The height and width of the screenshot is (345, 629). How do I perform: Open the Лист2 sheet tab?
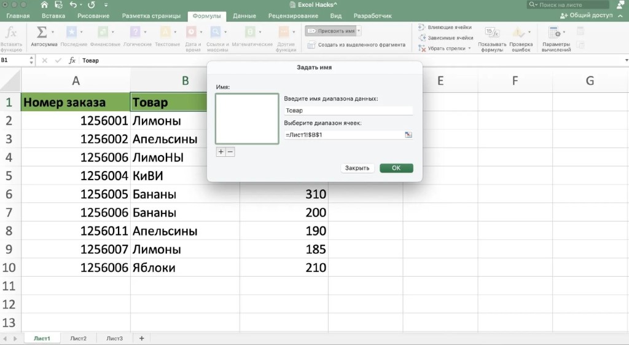(78, 338)
